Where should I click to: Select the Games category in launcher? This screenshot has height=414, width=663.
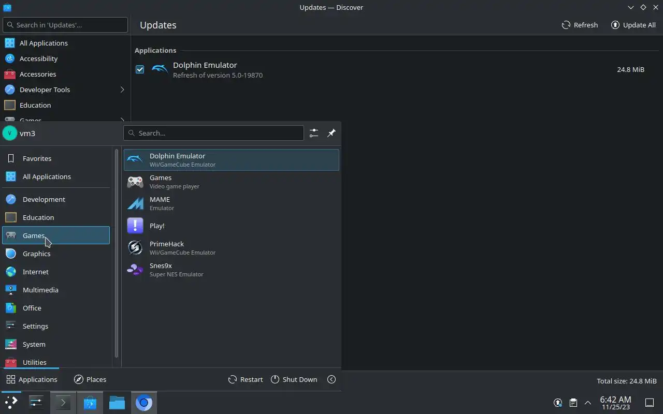click(x=56, y=235)
